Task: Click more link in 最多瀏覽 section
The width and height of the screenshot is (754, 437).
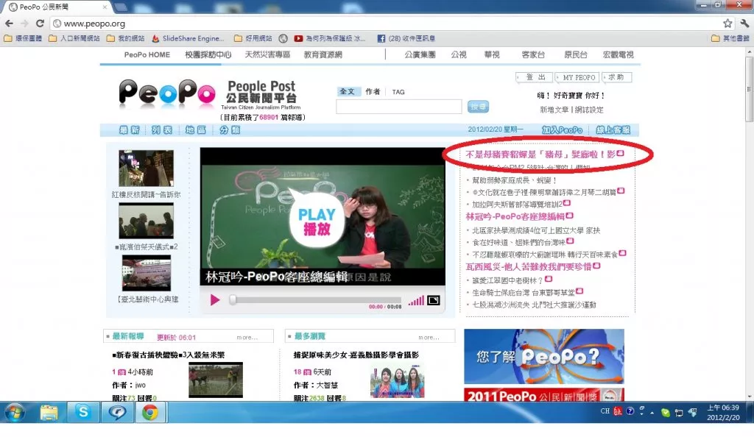Action: tap(429, 338)
